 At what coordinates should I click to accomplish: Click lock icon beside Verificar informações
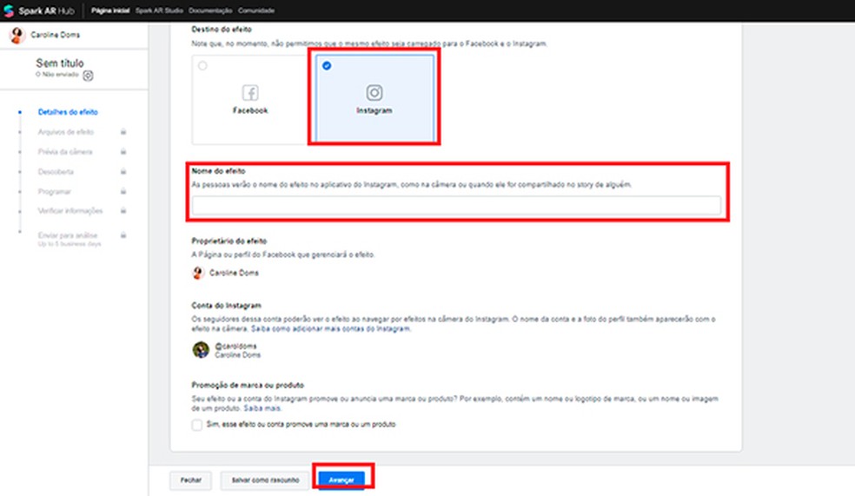[x=123, y=210]
